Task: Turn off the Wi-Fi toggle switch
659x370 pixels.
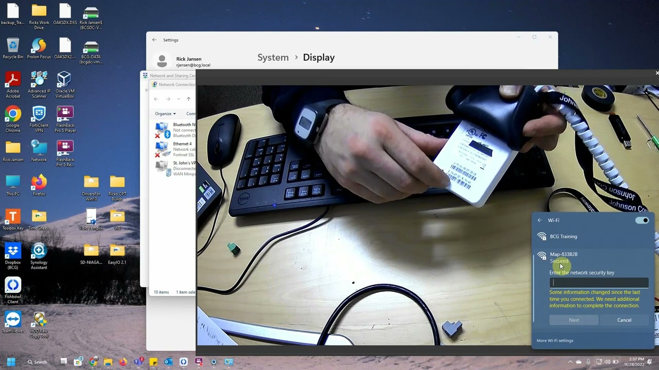Action: pos(642,220)
